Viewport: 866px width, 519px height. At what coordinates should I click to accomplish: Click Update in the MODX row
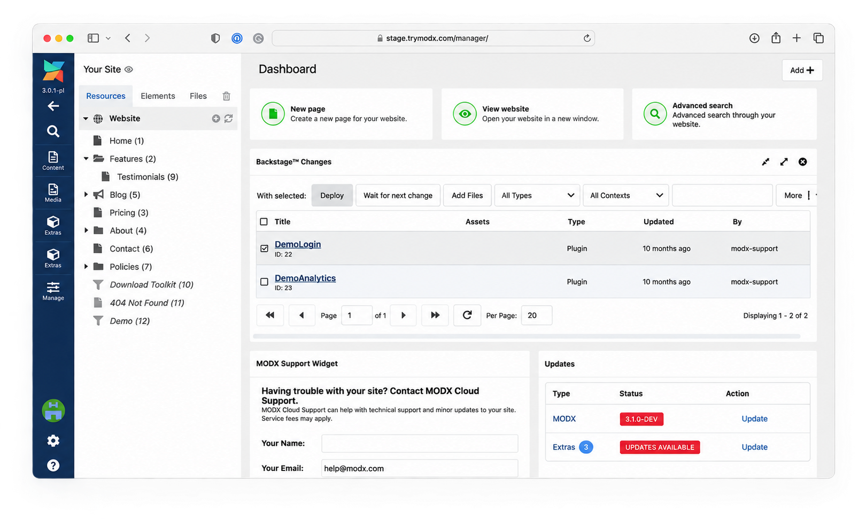click(754, 419)
